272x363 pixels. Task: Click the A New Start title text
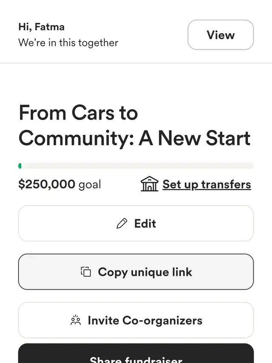pos(195,138)
